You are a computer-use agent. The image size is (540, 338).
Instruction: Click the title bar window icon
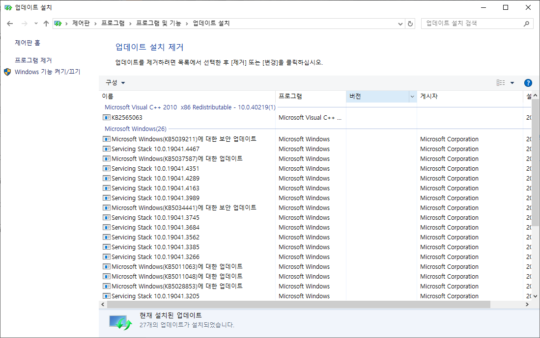(8, 7)
